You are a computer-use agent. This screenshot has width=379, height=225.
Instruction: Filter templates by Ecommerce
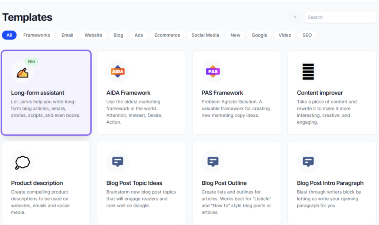click(x=167, y=35)
